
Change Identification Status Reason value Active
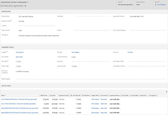click(20, 31)
